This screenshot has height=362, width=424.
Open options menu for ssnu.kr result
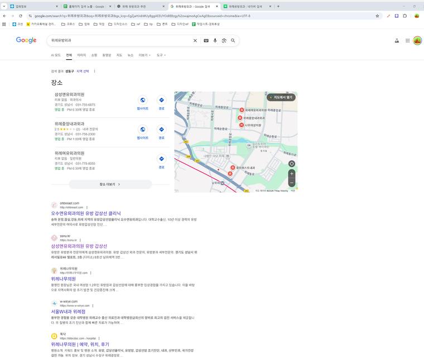(x=80, y=240)
